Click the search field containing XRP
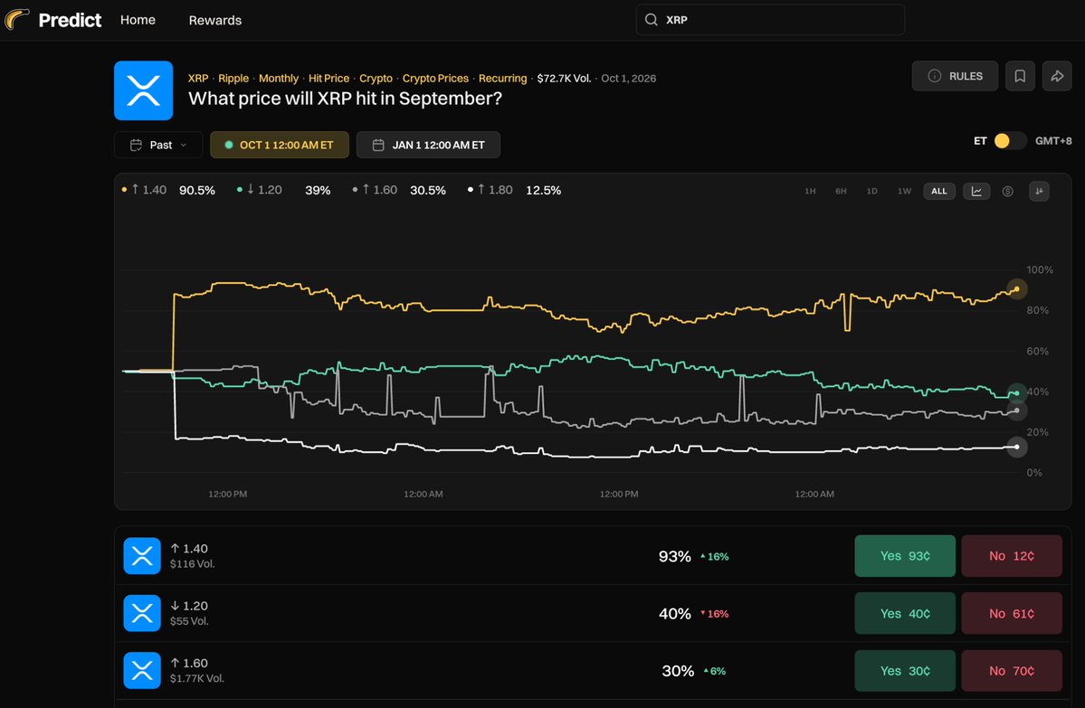 tap(770, 20)
